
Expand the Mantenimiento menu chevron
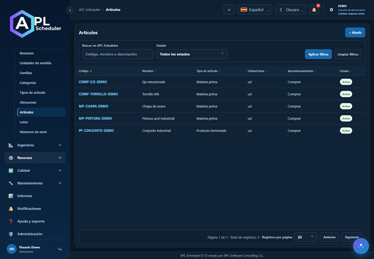(60, 183)
